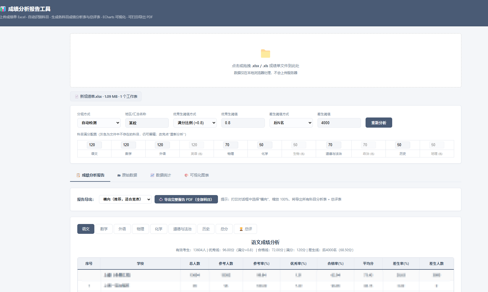Click 语文 full-score input 120
Screen dimensions: 488x292
(94, 145)
